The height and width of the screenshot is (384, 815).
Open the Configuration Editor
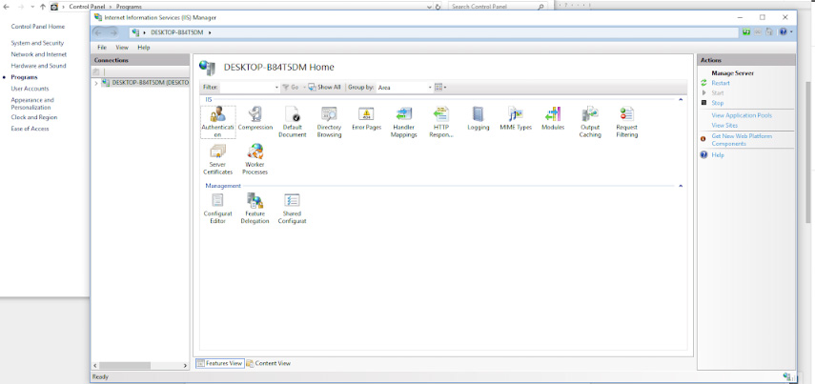(217, 209)
